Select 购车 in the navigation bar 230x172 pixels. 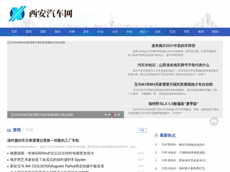201,32
